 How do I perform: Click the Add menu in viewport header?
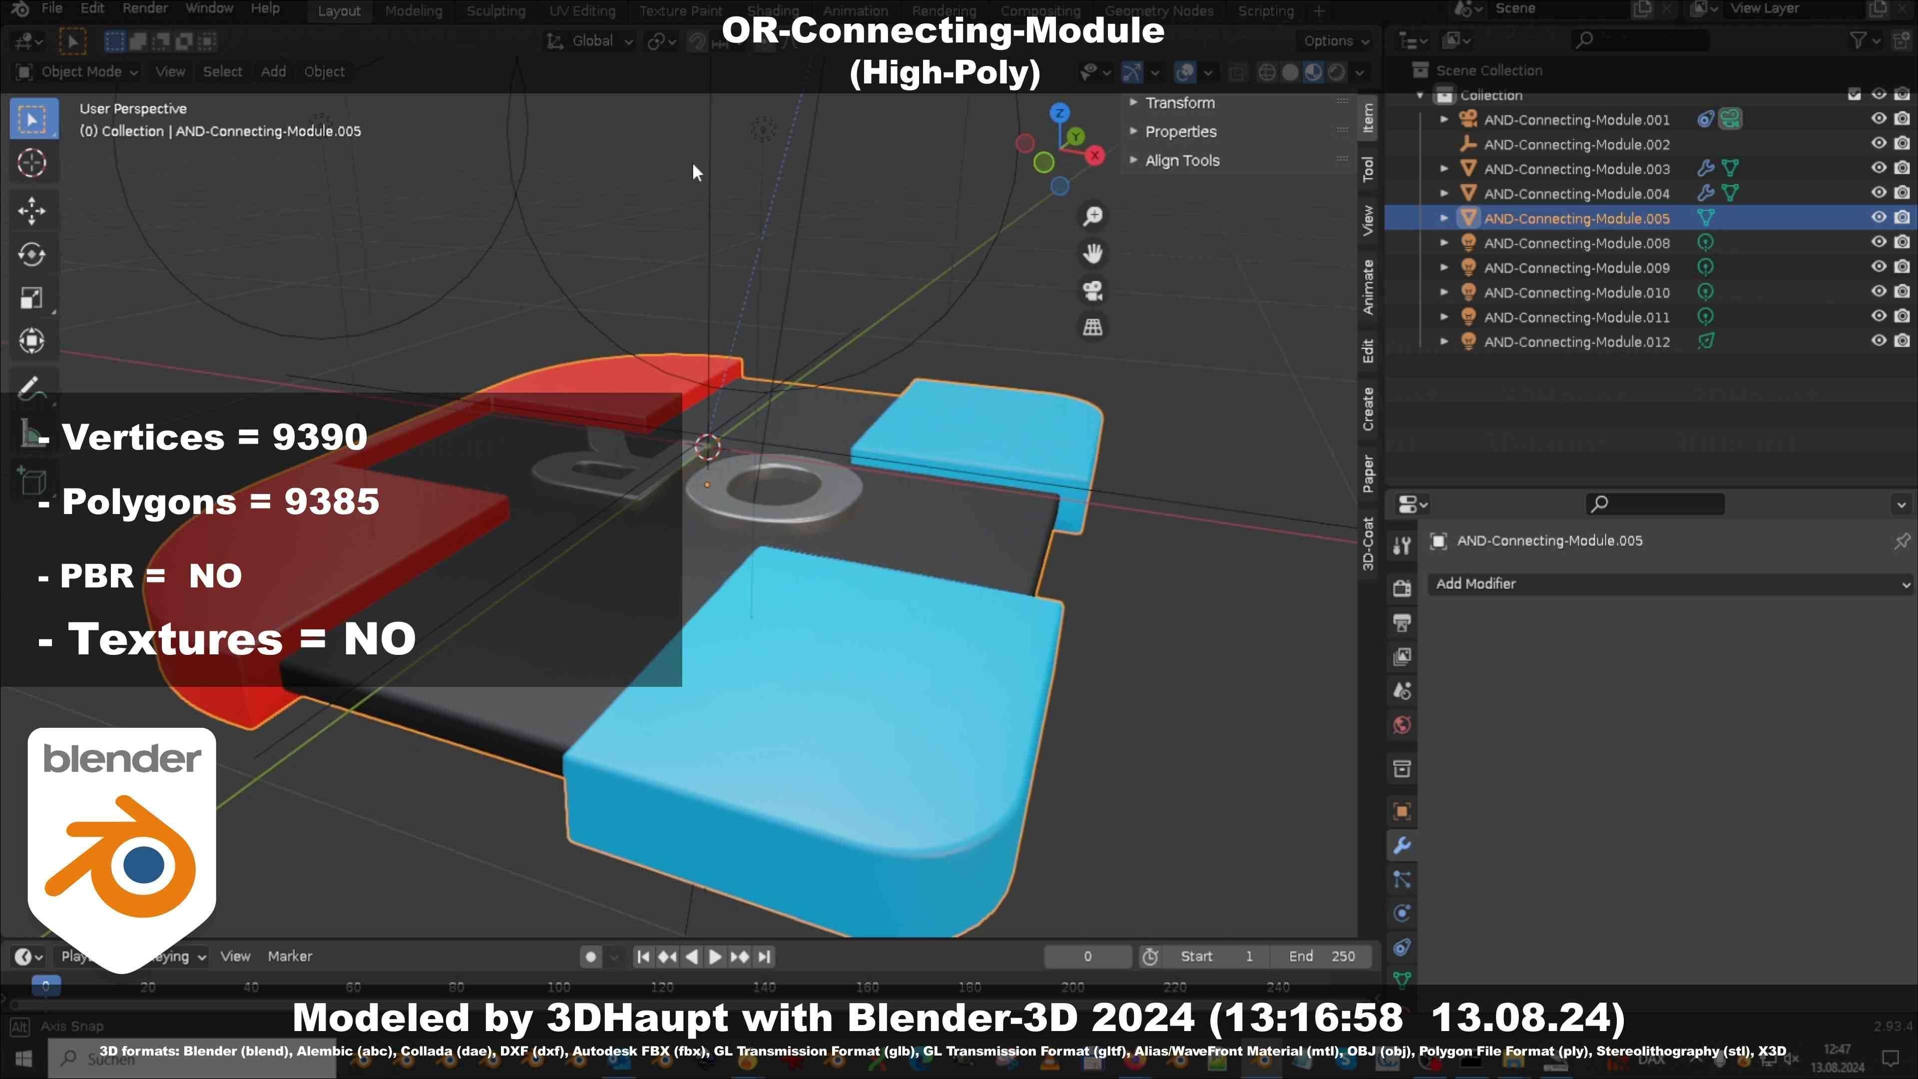(x=273, y=71)
